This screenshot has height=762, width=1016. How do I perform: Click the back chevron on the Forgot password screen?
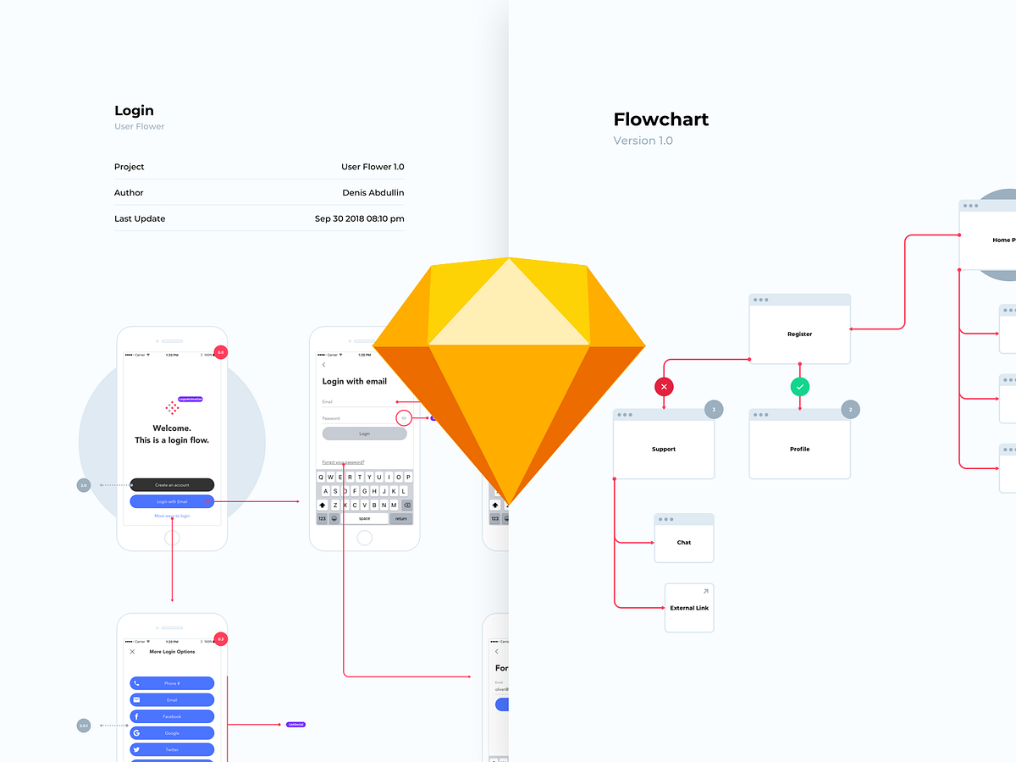495,652
